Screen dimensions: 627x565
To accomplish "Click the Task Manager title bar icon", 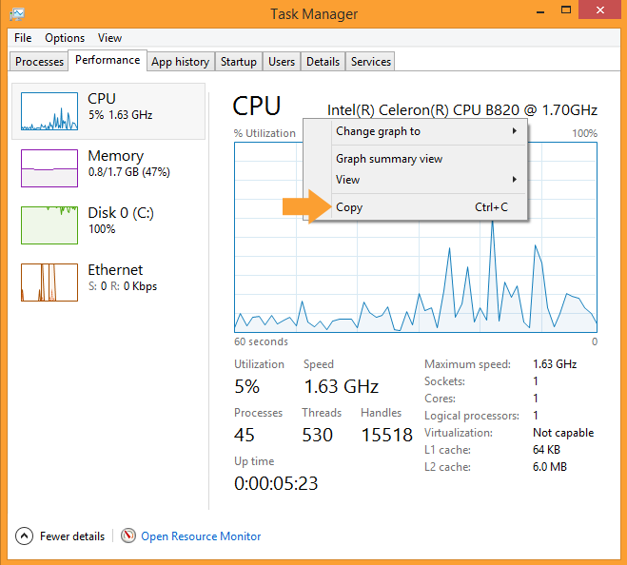I will click(17, 14).
